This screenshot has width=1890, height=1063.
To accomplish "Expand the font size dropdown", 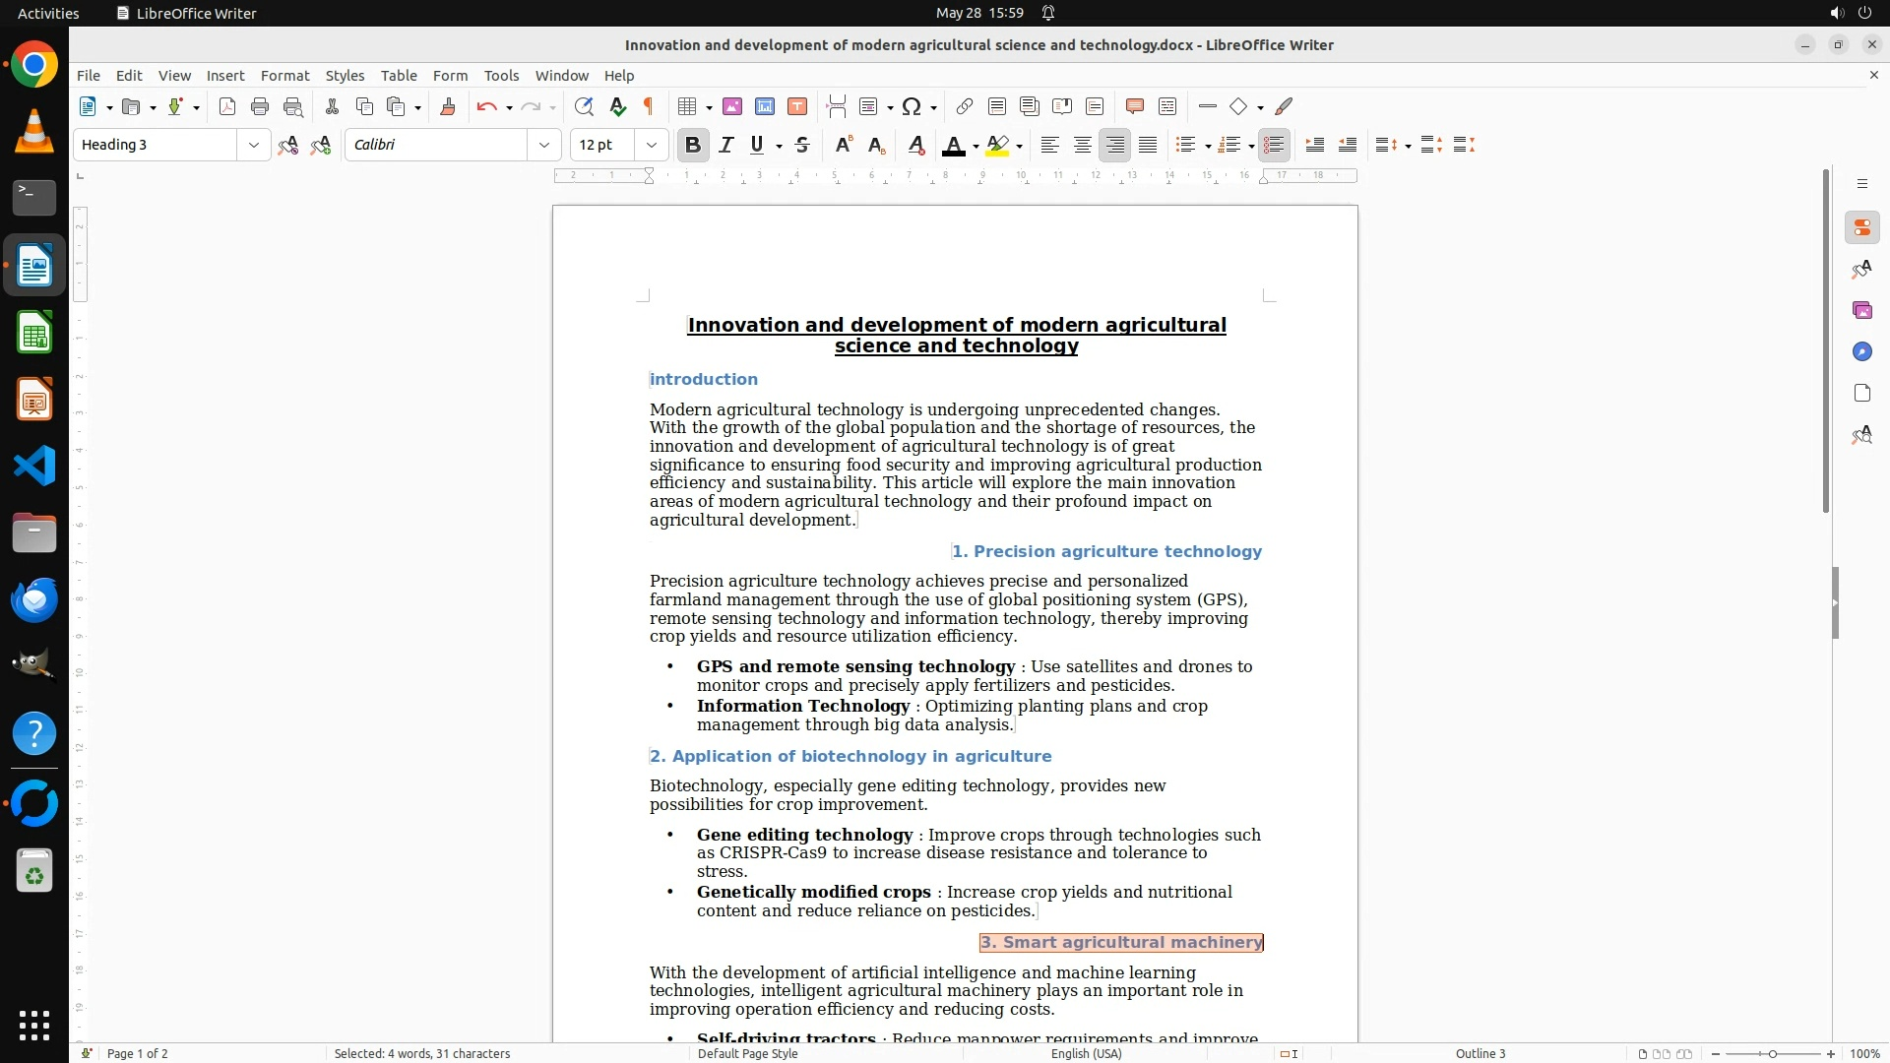I will pos(651,145).
